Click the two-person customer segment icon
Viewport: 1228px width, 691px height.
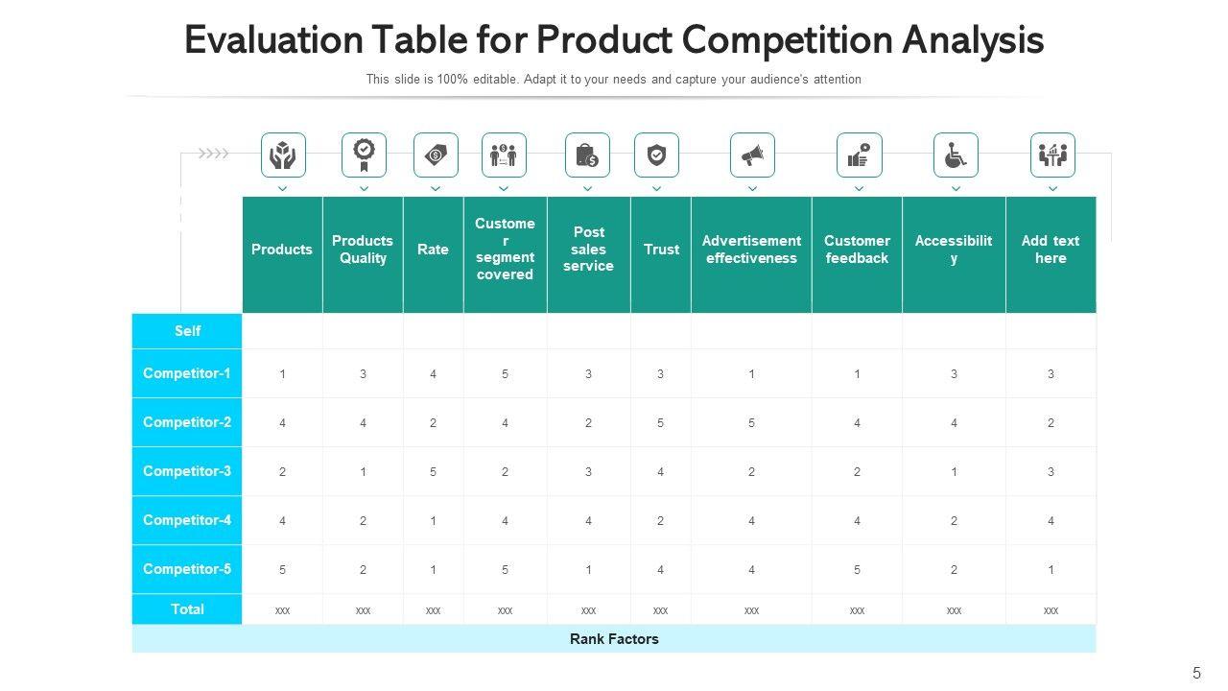click(504, 155)
